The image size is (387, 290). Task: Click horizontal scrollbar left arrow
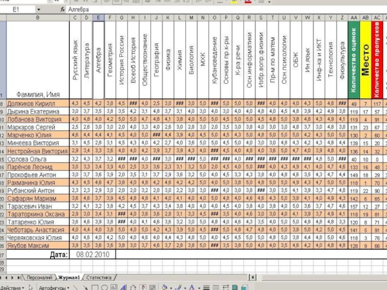[253, 277]
